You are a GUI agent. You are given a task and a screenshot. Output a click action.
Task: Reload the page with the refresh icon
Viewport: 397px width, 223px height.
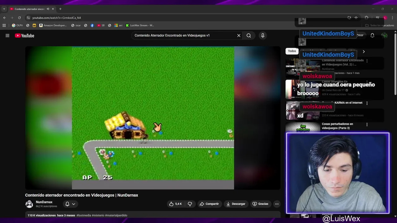point(19,18)
